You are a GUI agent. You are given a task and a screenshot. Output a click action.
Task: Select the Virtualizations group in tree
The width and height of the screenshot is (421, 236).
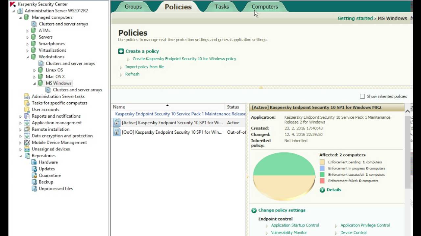click(x=52, y=50)
